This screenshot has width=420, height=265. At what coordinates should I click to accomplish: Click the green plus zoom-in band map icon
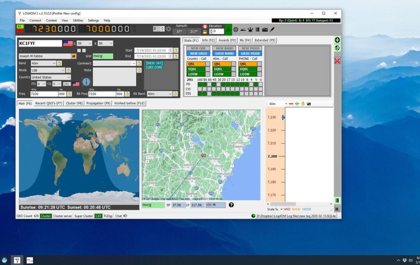[x=297, y=104]
